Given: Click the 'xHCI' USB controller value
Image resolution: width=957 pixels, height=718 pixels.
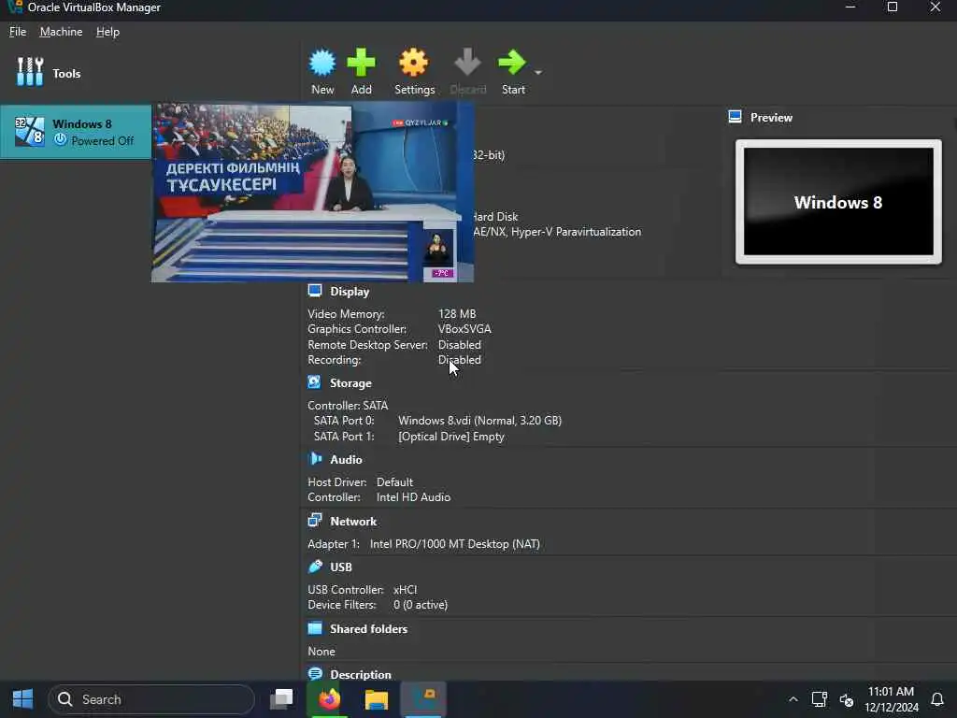Looking at the screenshot, I should (406, 589).
